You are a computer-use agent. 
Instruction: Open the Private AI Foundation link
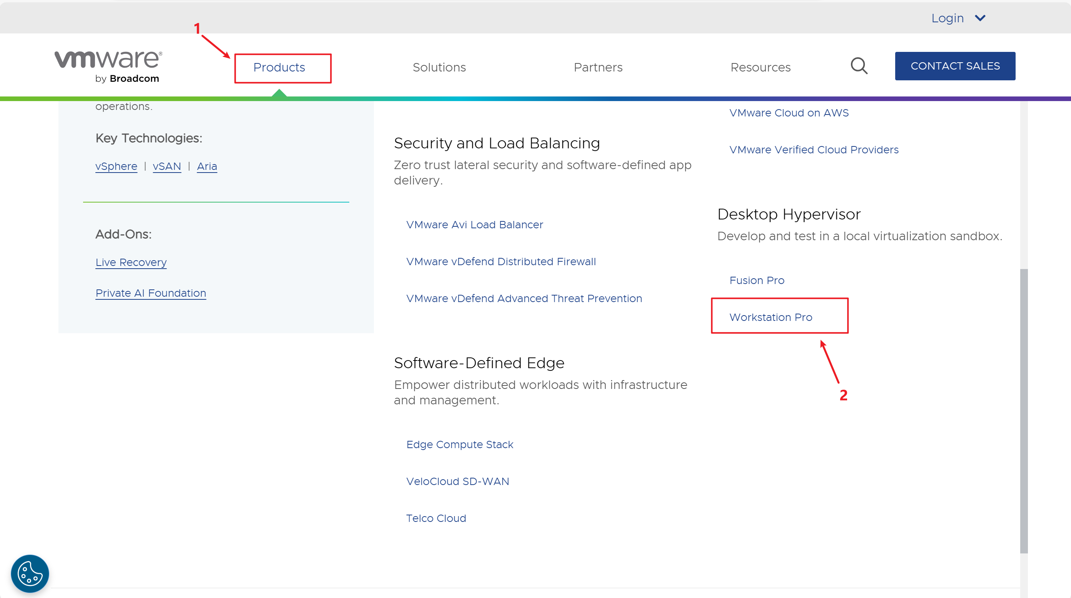(x=150, y=293)
